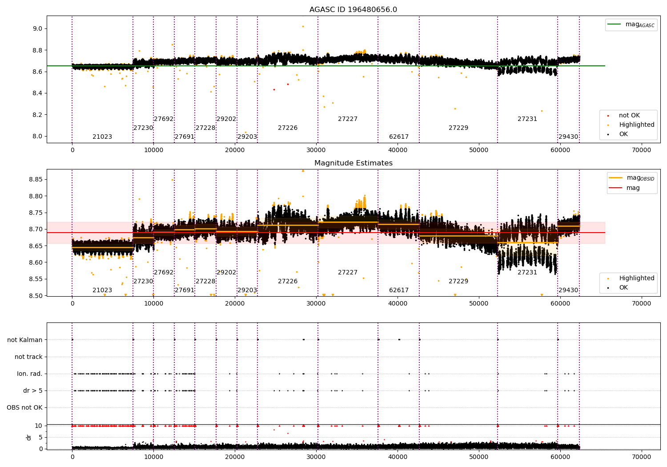Select 'OK' legend entry in middle plot
This screenshot has height=467, width=667.
pos(623,288)
